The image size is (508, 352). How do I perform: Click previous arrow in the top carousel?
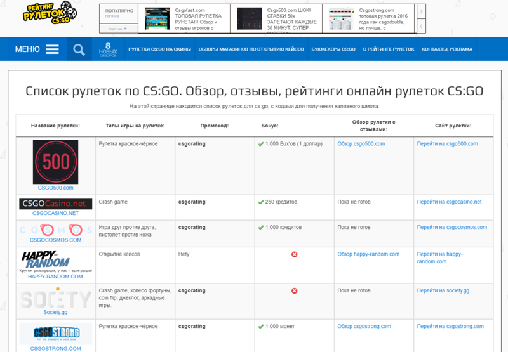pos(421,26)
